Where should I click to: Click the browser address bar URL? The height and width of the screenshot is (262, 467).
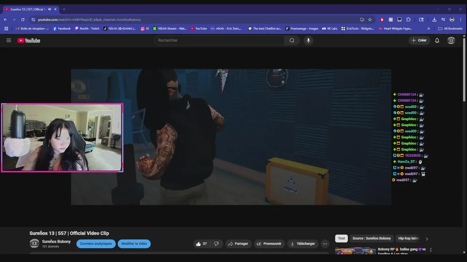(89, 20)
